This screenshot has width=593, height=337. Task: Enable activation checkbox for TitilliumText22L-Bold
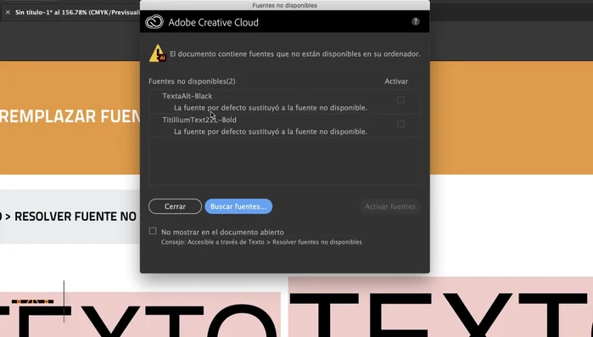pos(401,124)
